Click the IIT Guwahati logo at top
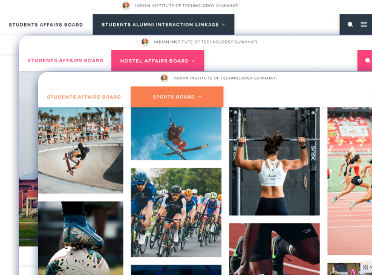Viewport: 372px width, 275px height. (126, 5)
